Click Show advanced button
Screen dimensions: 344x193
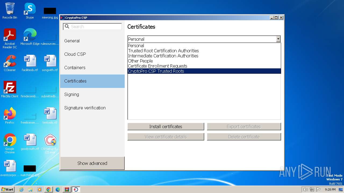pos(92,163)
